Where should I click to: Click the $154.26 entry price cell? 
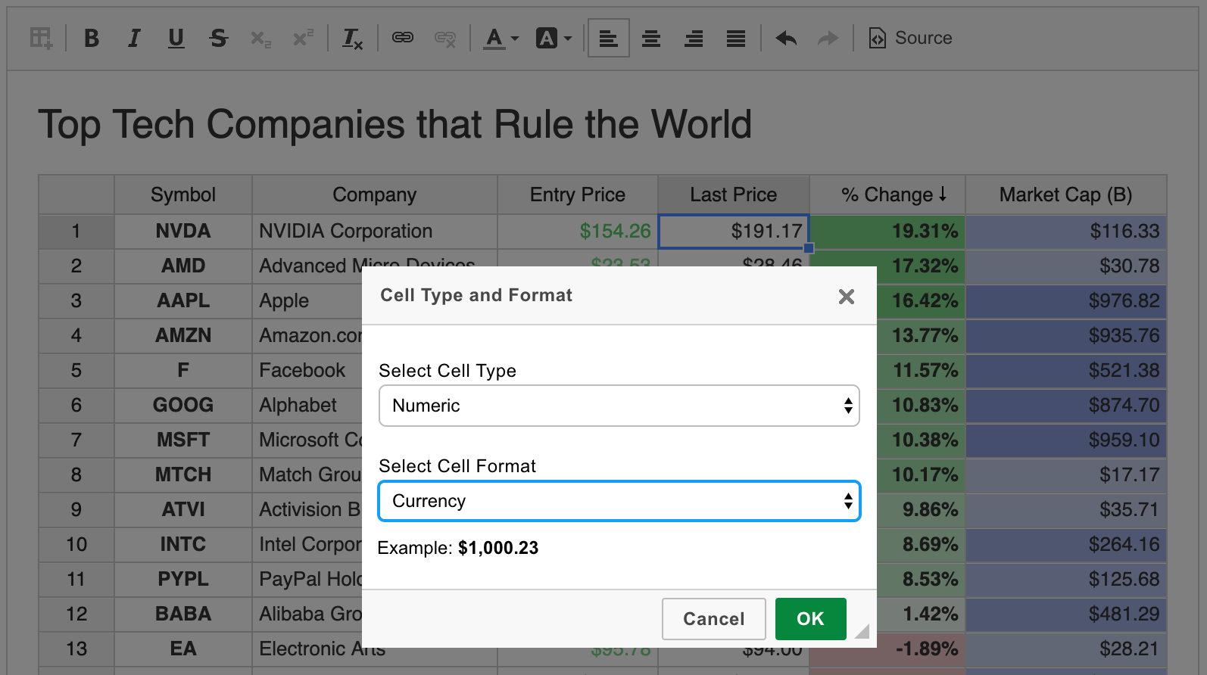point(578,232)
